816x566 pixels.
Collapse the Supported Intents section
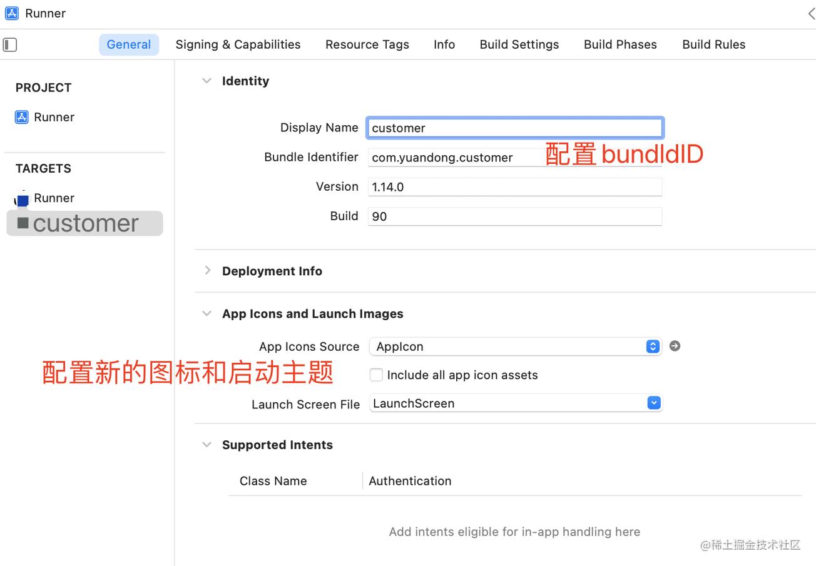pos(207,445)
